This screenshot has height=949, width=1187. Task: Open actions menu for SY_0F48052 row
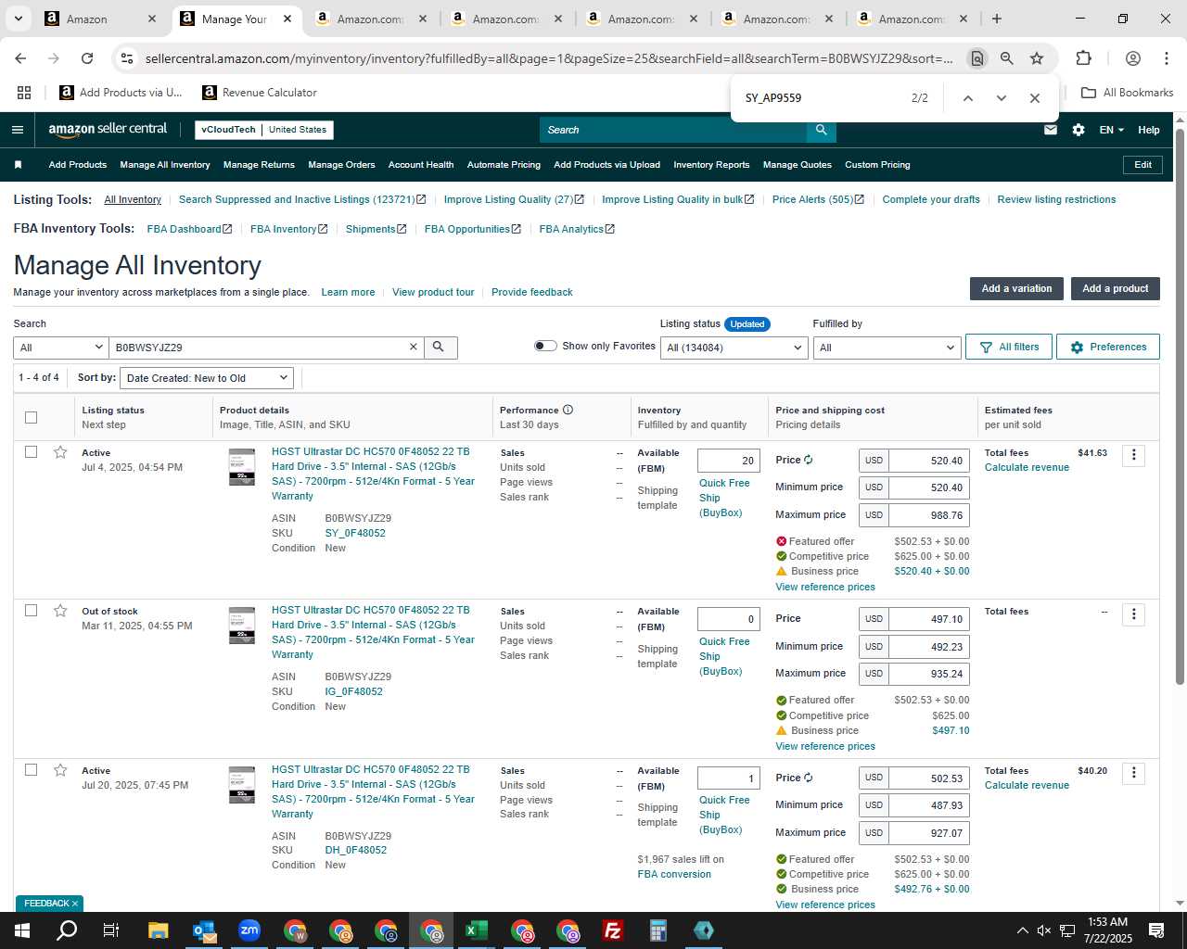tap(1133, 455)
